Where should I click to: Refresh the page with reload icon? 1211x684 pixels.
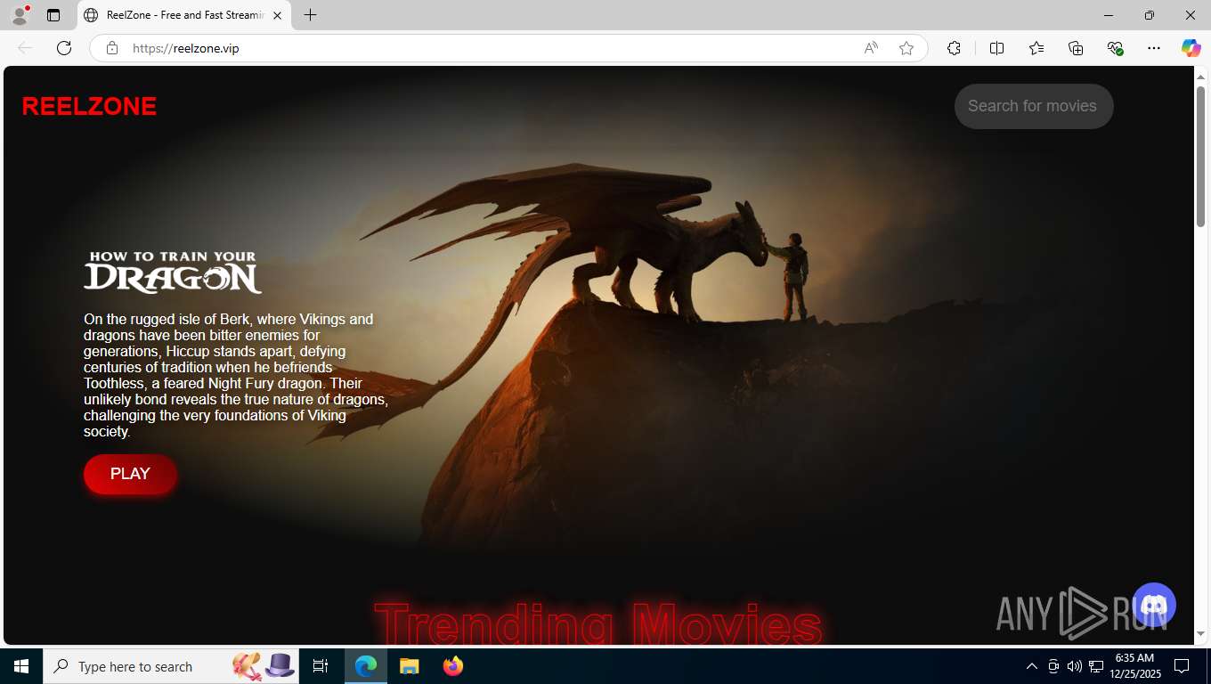tap(64, 48)
